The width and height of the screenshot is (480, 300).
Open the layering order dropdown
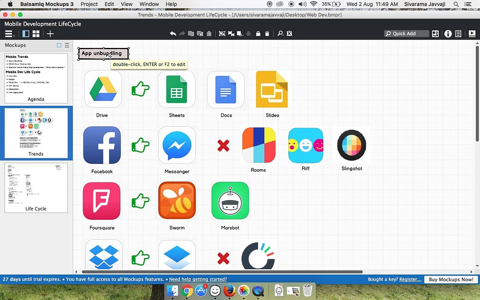click(240, 34)
